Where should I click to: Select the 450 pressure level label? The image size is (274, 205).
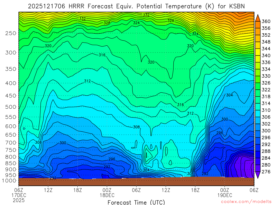coord(11,96)
